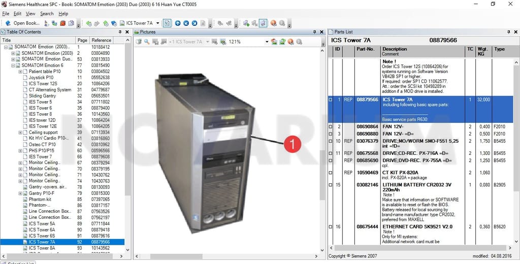Click the Part-No. column header
Image resolution: width=520 pixels, height=264 pixels.
point(368,51)
